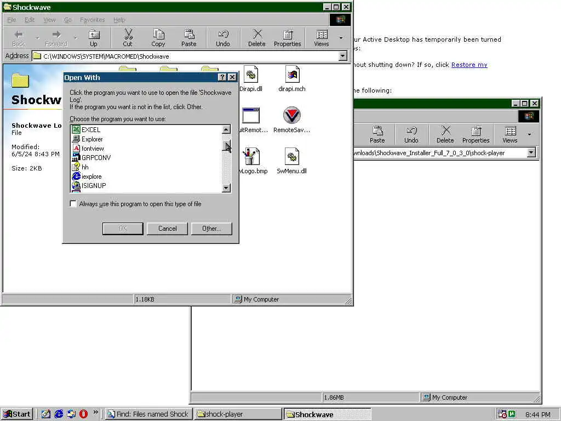Expand quick launch overflow chevron
561x421 pixels.
tap(95, 412)
